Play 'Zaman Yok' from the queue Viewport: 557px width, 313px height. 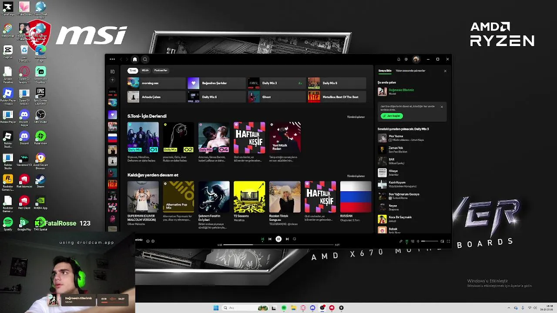click(411, 150)
